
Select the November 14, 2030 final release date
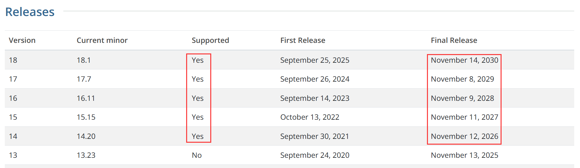(x=464, y=60)
